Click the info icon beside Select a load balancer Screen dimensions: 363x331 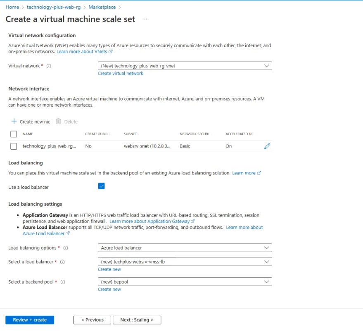[x=62, y=262]
